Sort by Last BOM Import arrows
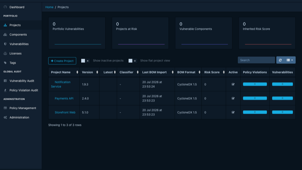Viewport: 302px width, 170px height. pos(173,72)
